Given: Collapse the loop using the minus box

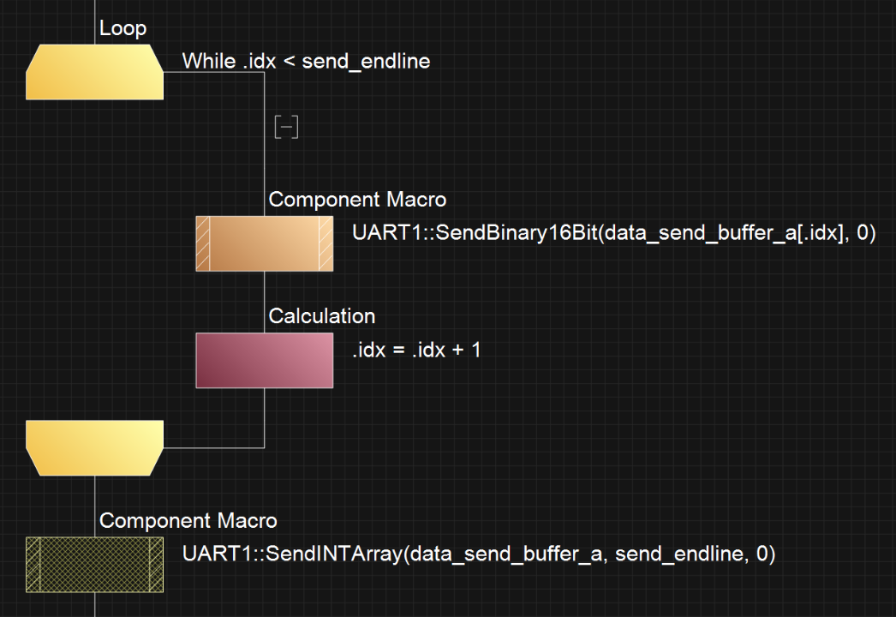Looking at the screenshot, I should click(x=286, y=127).
